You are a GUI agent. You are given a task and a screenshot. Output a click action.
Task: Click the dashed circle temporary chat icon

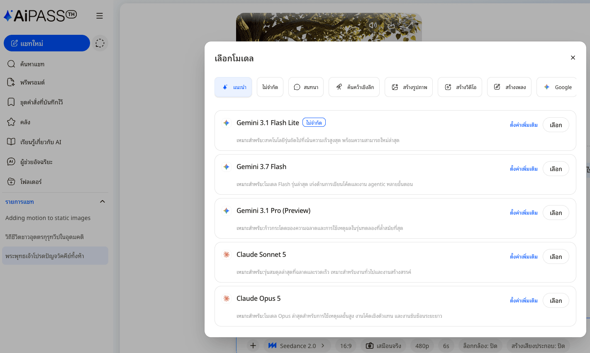[x=100, y=43]
